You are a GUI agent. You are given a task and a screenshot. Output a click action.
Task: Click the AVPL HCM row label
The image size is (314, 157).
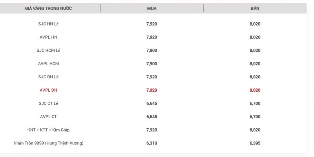pos(49,64)
